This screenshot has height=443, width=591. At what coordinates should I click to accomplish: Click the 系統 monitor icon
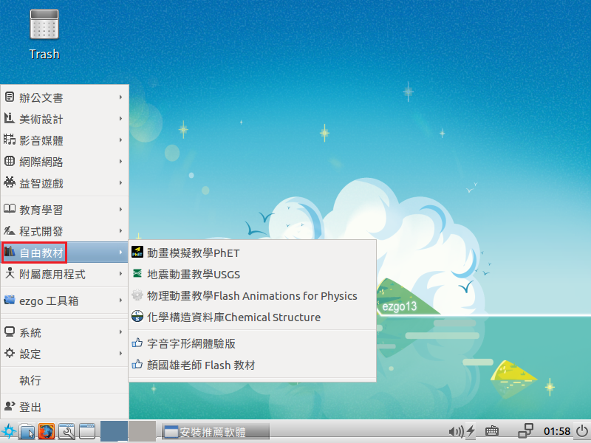10,332
